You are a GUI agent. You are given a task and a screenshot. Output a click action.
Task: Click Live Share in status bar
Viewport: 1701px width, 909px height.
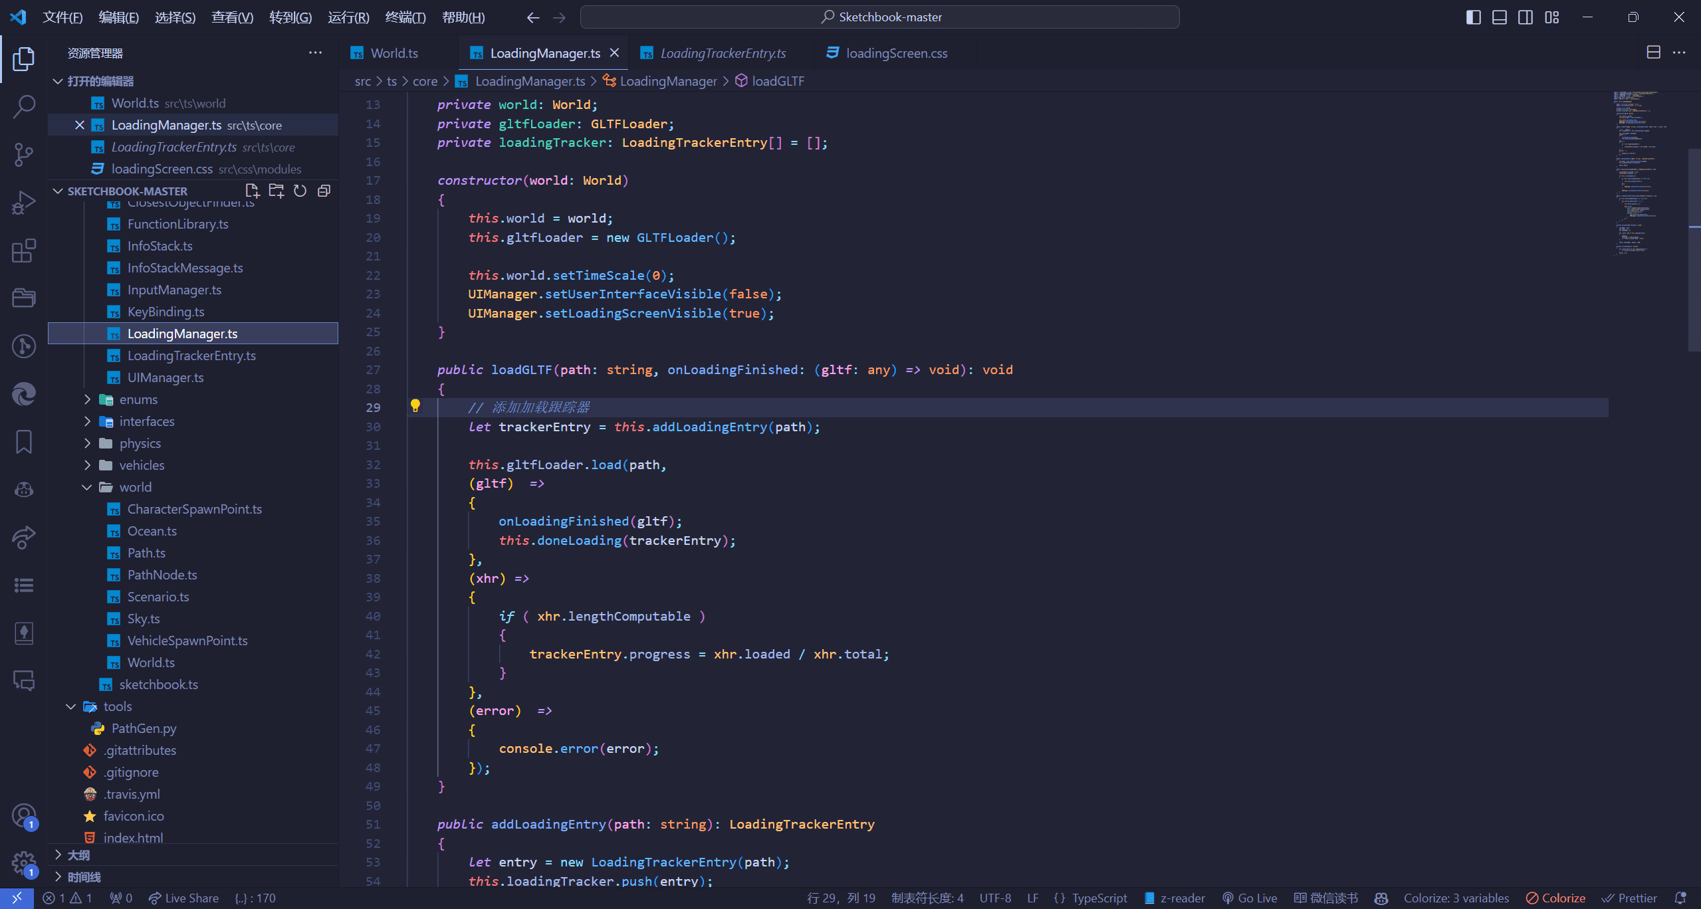click(x=183, y=898)
